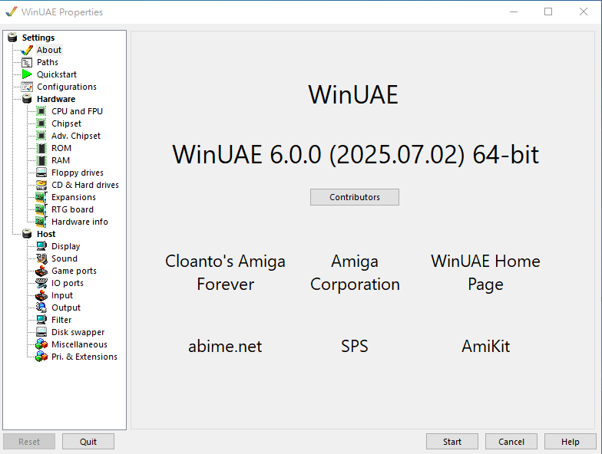Screen dimensions: 602x454
Task: Click the Host section icon
Action: (x=27, y=234)
